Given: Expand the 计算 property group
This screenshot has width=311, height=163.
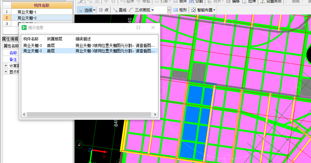Looking at the screenshot, I should (x=6, y=65).
